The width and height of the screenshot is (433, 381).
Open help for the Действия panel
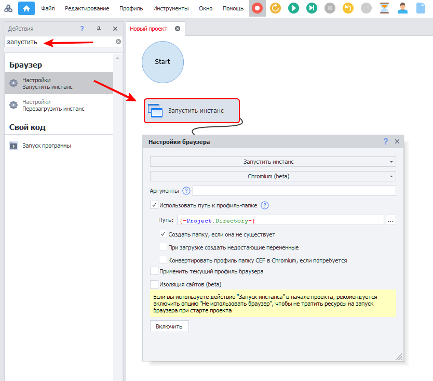82,29
